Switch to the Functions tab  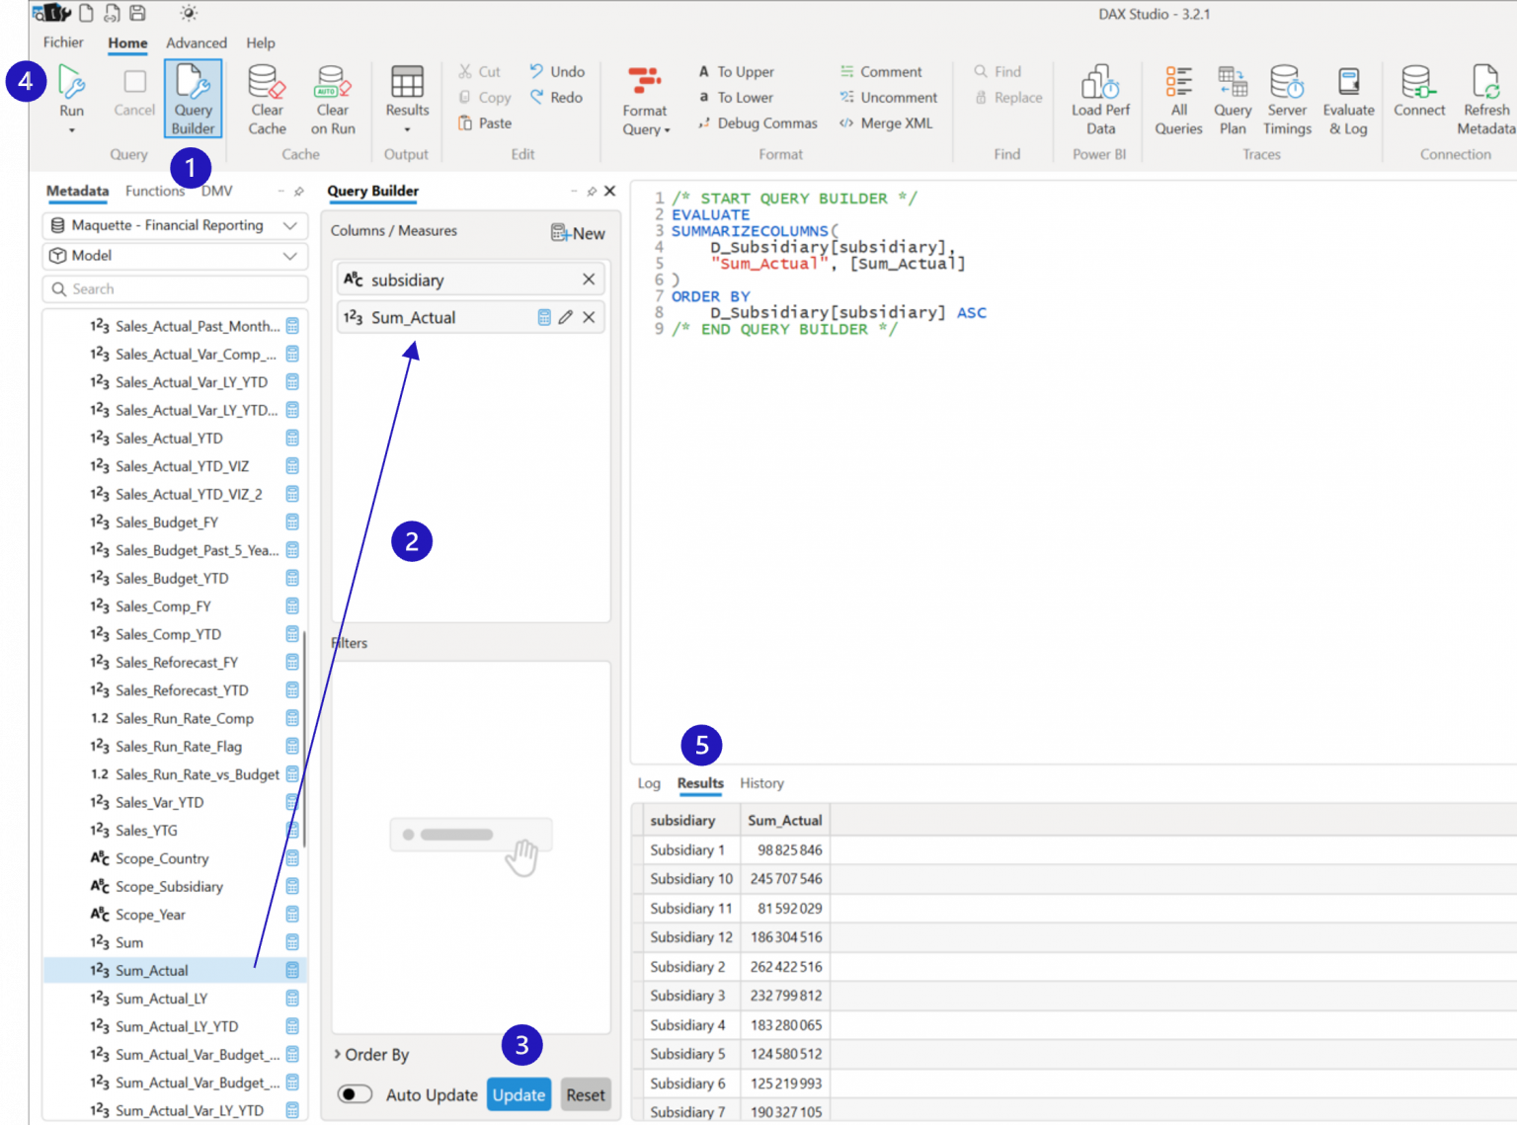(x=154, y=191)
